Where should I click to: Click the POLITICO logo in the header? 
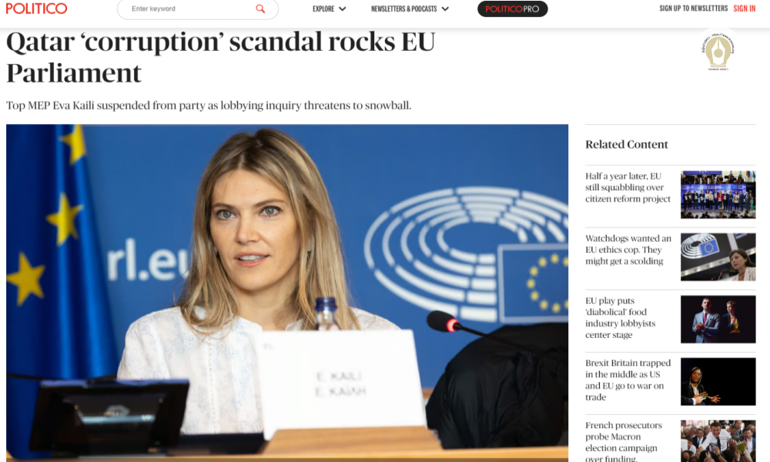click(x=36, y=8)
